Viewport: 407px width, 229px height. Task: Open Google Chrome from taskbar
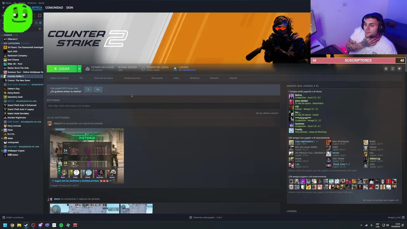[12, 225]
